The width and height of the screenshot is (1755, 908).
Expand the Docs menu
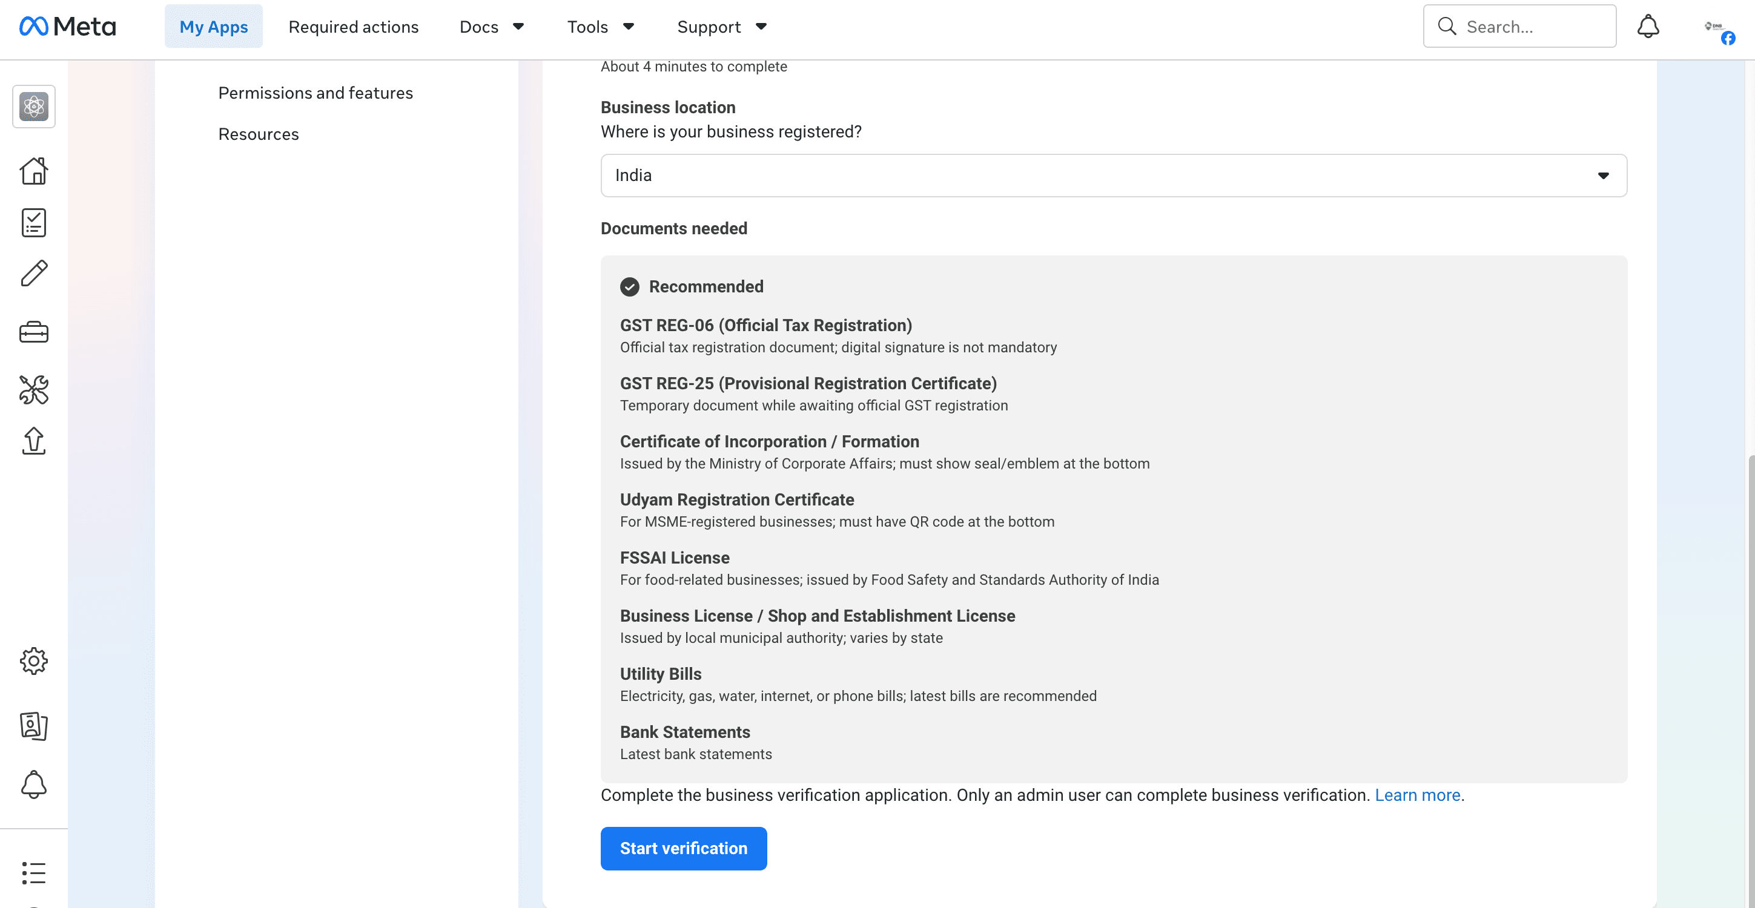click(x=491, y=27)
